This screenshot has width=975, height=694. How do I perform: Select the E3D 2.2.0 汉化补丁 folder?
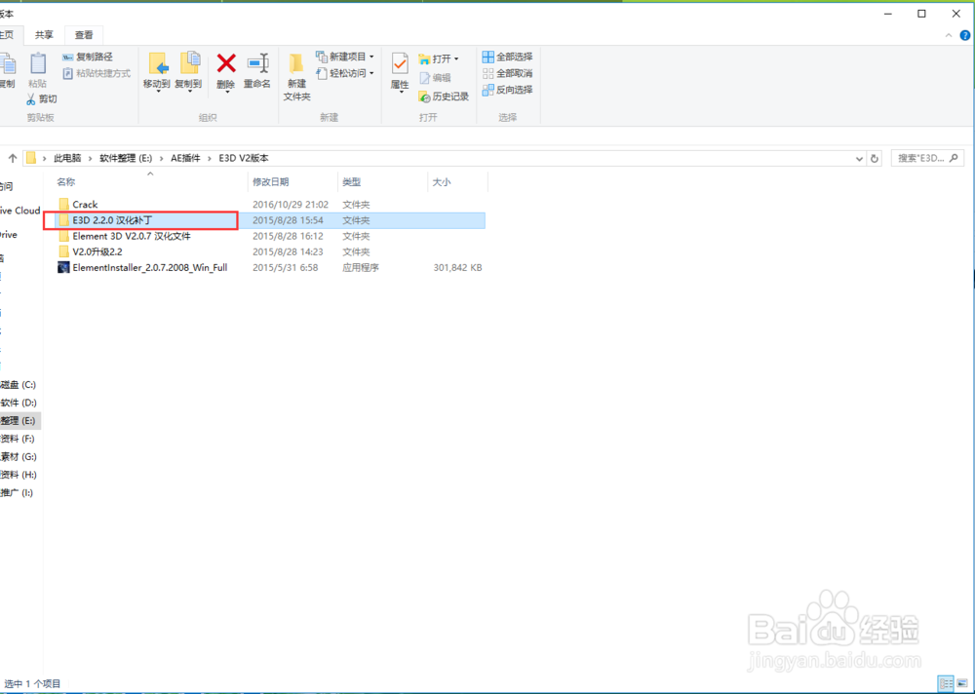pyautogui.click(x=112, y=220)
